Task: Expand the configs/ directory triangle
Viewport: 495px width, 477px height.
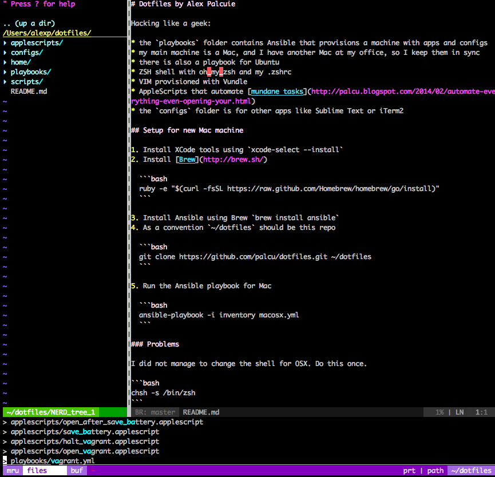Action: tap(5, 53)
